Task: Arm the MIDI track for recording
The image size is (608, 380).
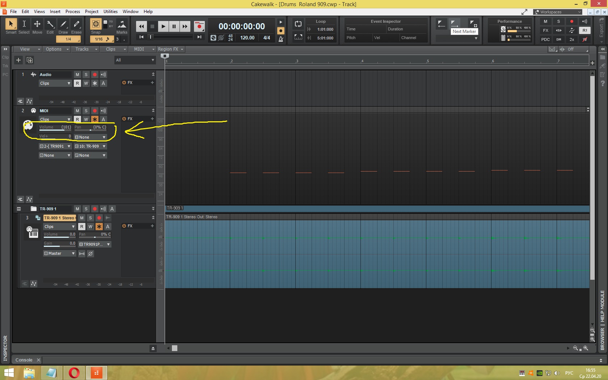Action: [x=95, y=111]
